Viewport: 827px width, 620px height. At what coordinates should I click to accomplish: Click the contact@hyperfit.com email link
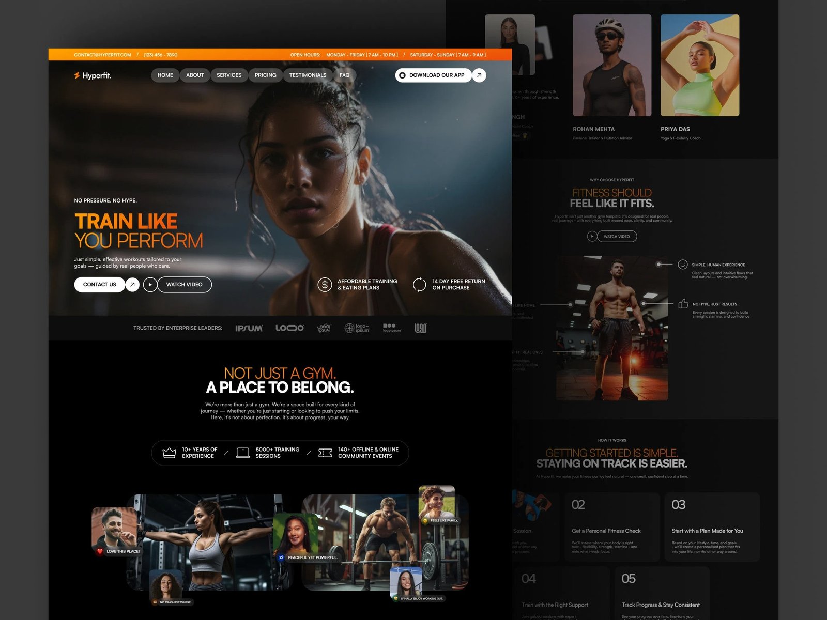point(102,55)
